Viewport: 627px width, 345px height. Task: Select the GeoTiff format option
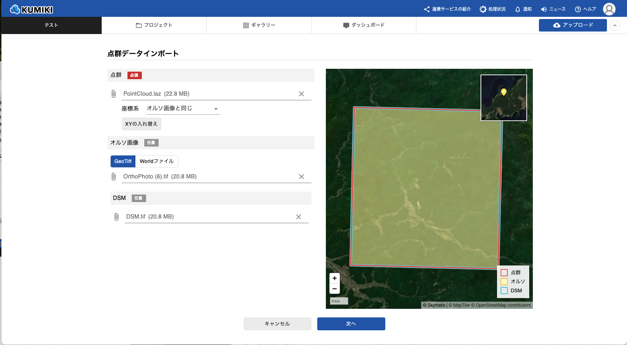pyautogui.click(x=123, y=161)
